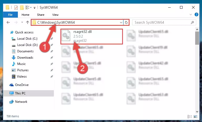Expand the ribbon with the chevron
The width and height of the screenshot is (202, 122).
[191, 14]
